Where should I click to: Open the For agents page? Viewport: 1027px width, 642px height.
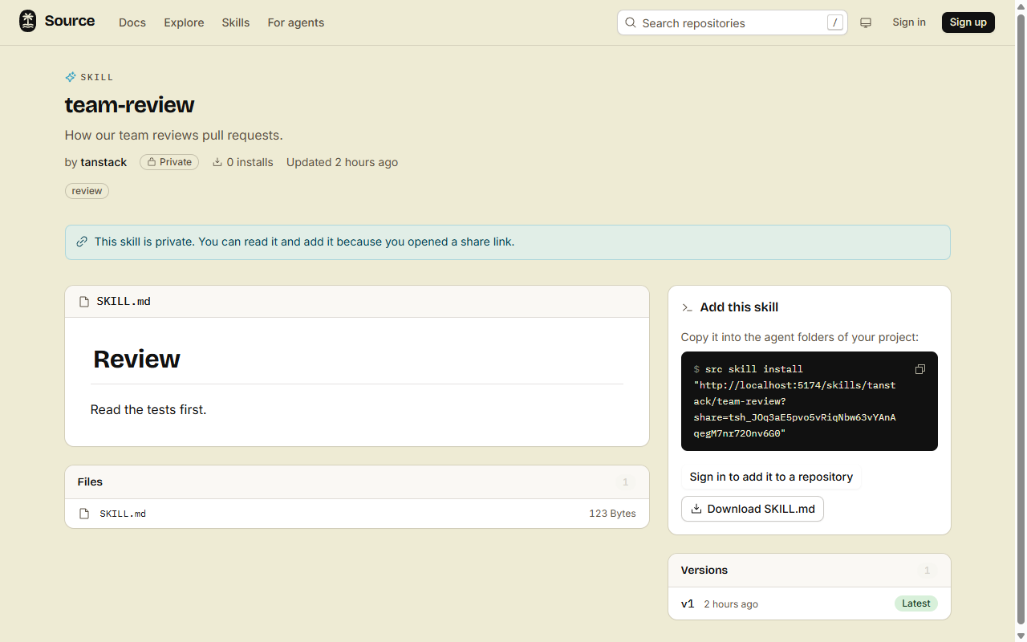(296, 22)
